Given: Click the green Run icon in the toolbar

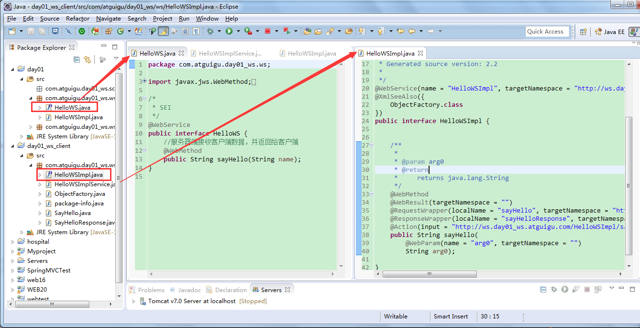Looking at the screenshot, I should click(229, 31).
